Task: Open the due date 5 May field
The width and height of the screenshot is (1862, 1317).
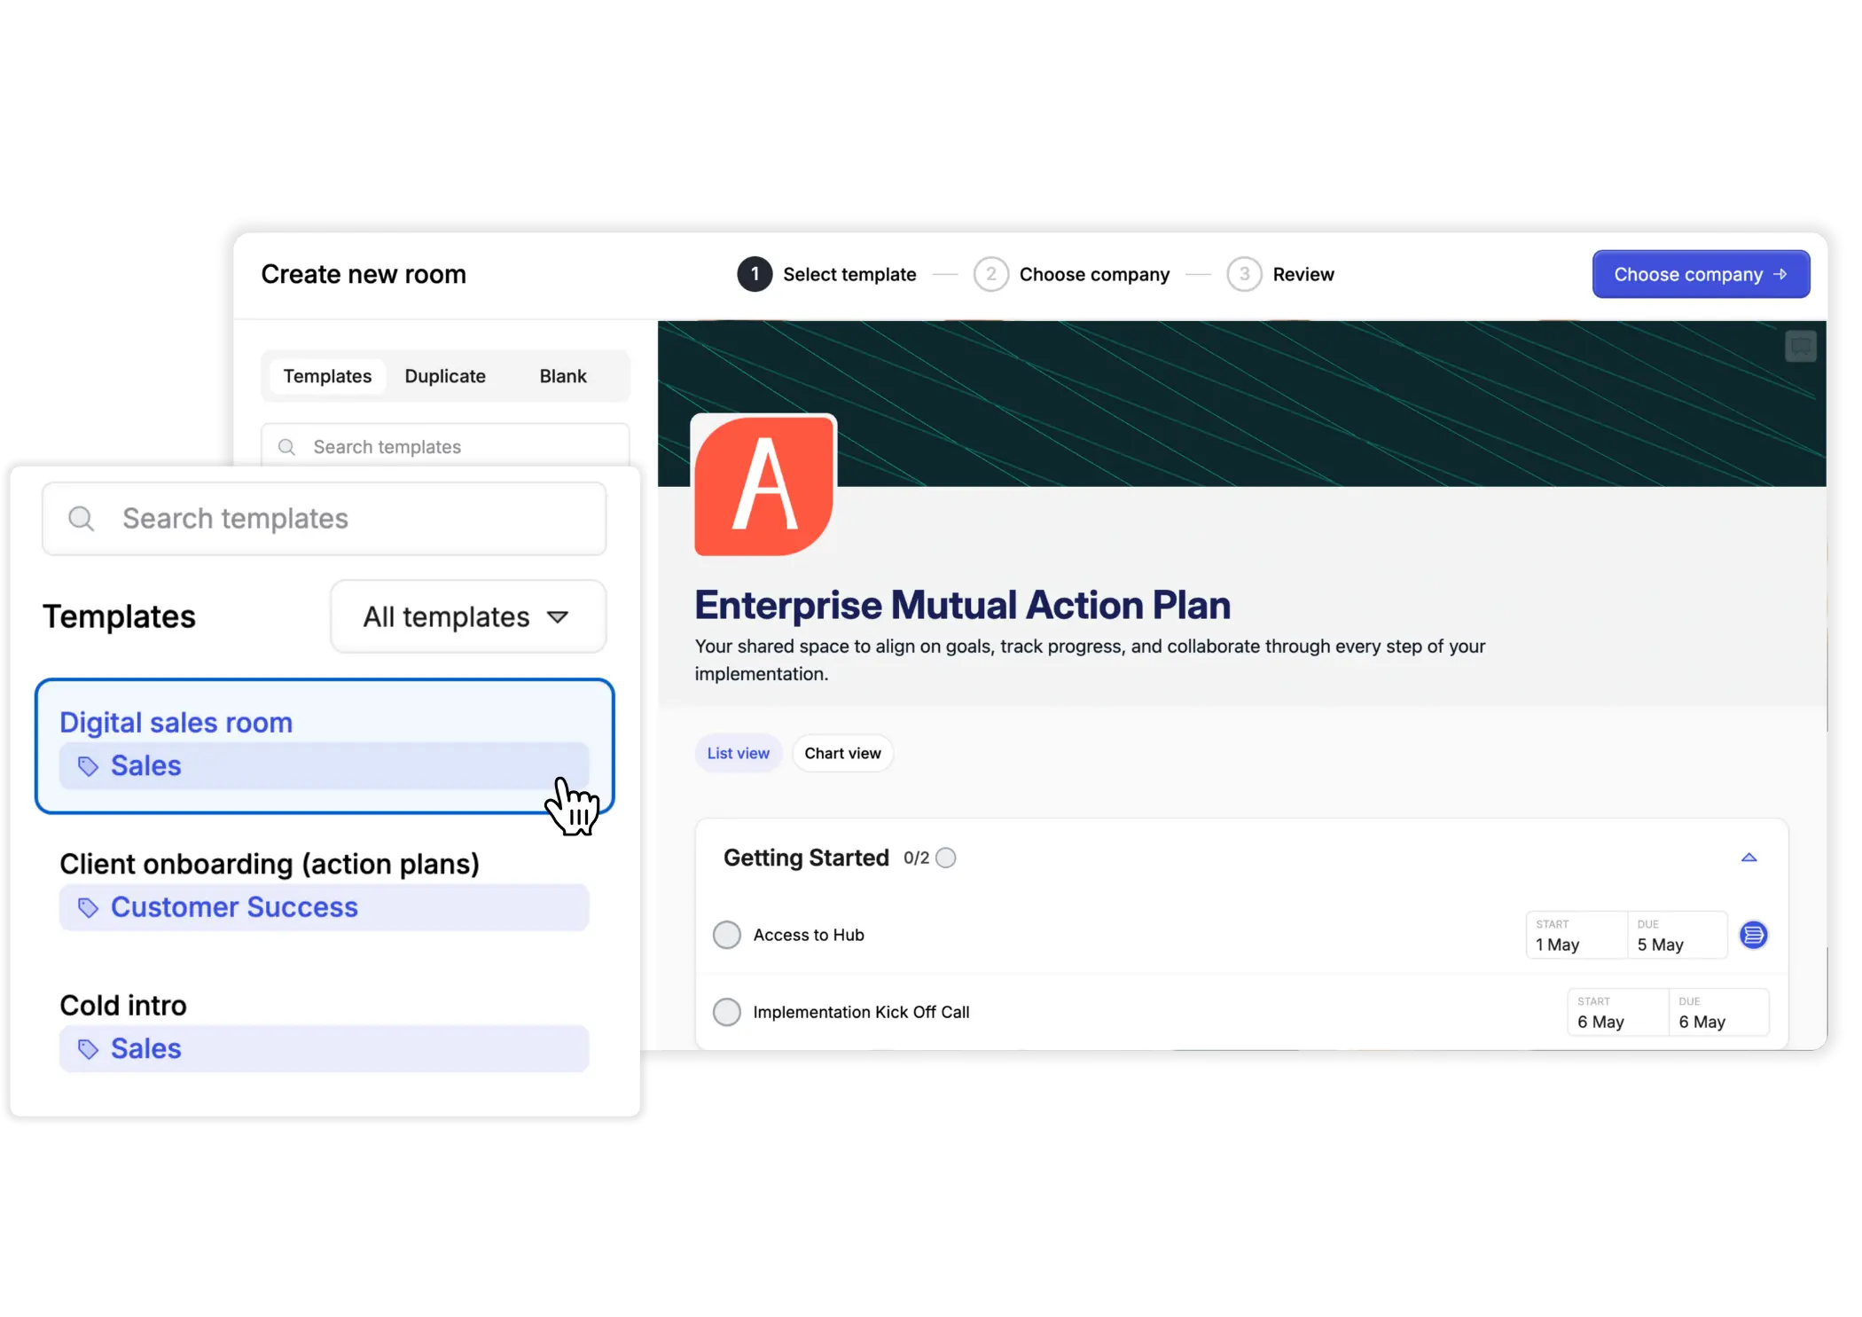Action: point(1676,936)
